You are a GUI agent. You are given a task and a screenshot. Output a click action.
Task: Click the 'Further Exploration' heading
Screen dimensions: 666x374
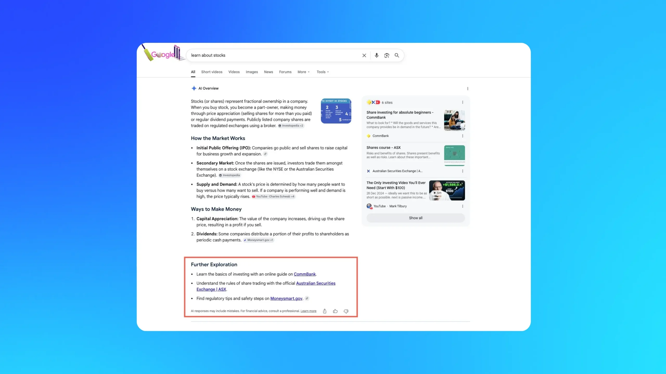(x=214, y=265)
